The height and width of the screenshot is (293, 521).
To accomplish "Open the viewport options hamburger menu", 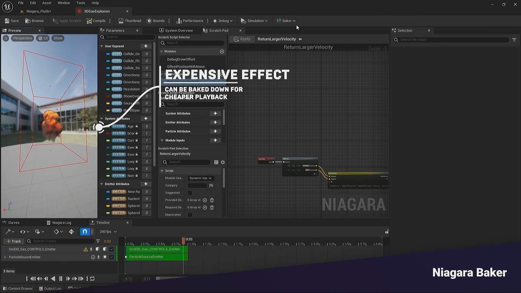I will pyautogui.click(x=6, y=38).
